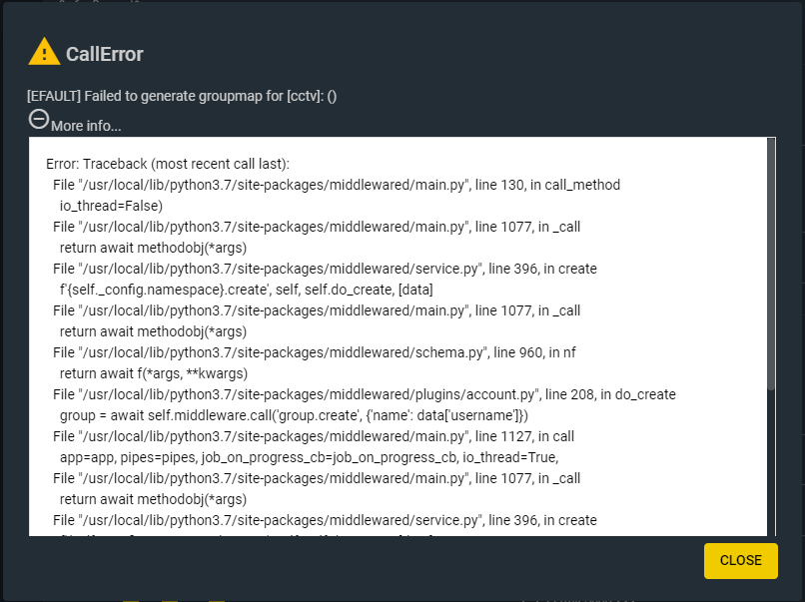Collapse details with the minus-circle icon
Screen dimensions: 805x602
[39, 120]
